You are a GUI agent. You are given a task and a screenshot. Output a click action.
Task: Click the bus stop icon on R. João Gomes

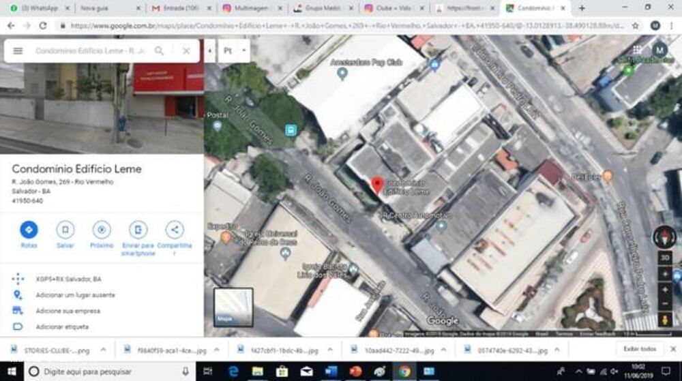291,130
